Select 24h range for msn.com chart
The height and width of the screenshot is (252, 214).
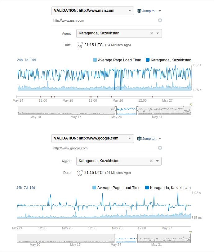pyautogui.click(x=20, y=60)
